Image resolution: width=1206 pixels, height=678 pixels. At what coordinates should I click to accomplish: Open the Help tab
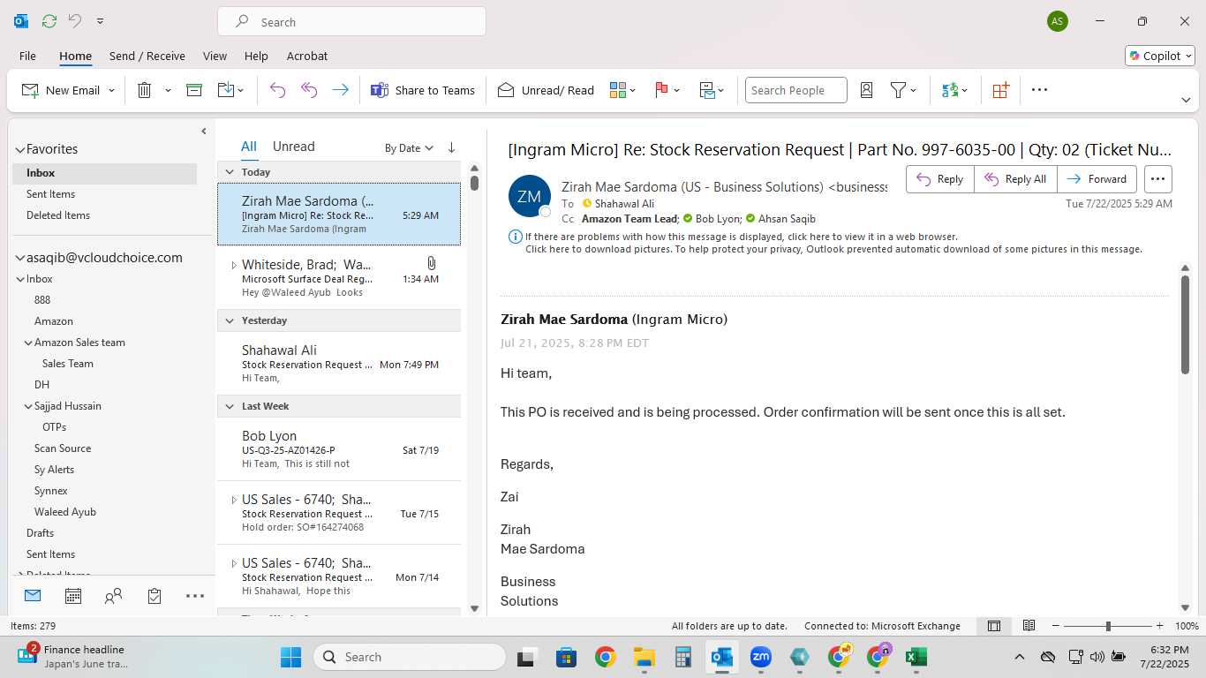[256, 56]
